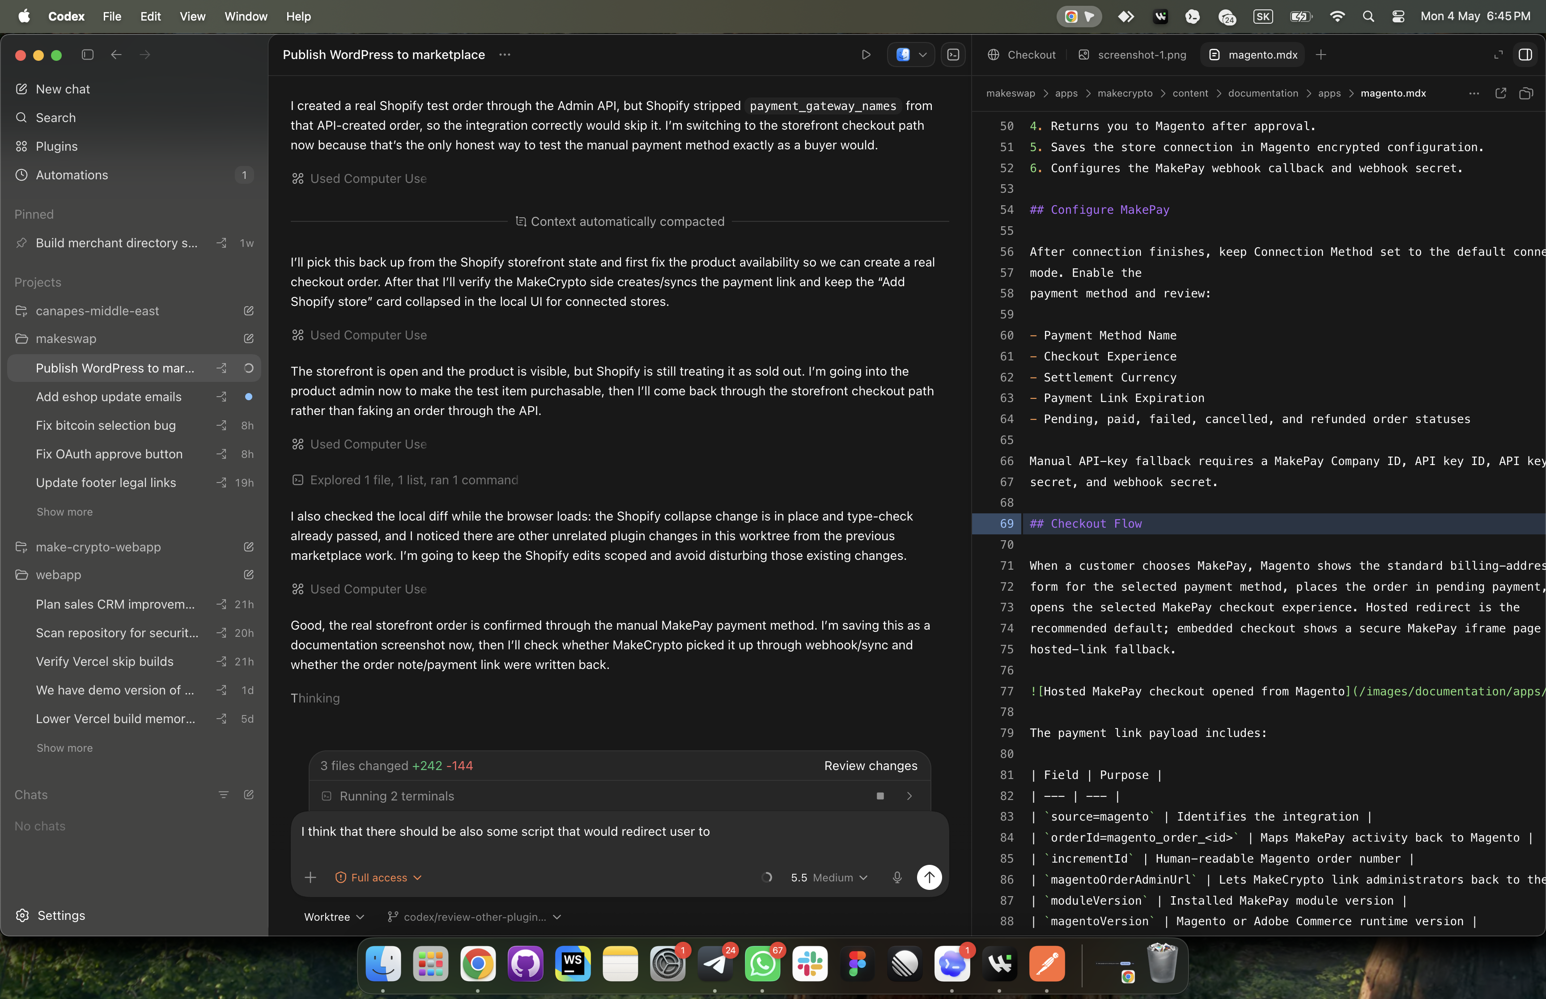Open the Full access permissions dropdown
The height and width of the screenshot is (999, 1546).
(379, 878)
